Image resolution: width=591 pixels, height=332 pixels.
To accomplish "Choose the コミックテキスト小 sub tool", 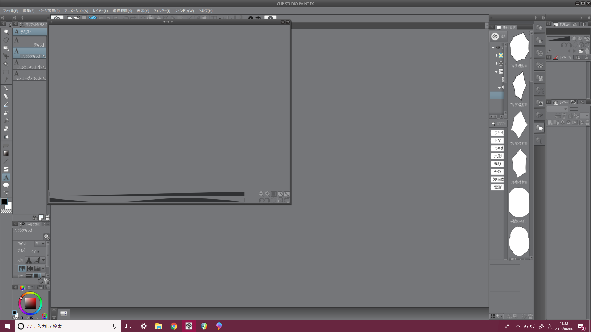I will pyautogui.click(x=30, y=64).
